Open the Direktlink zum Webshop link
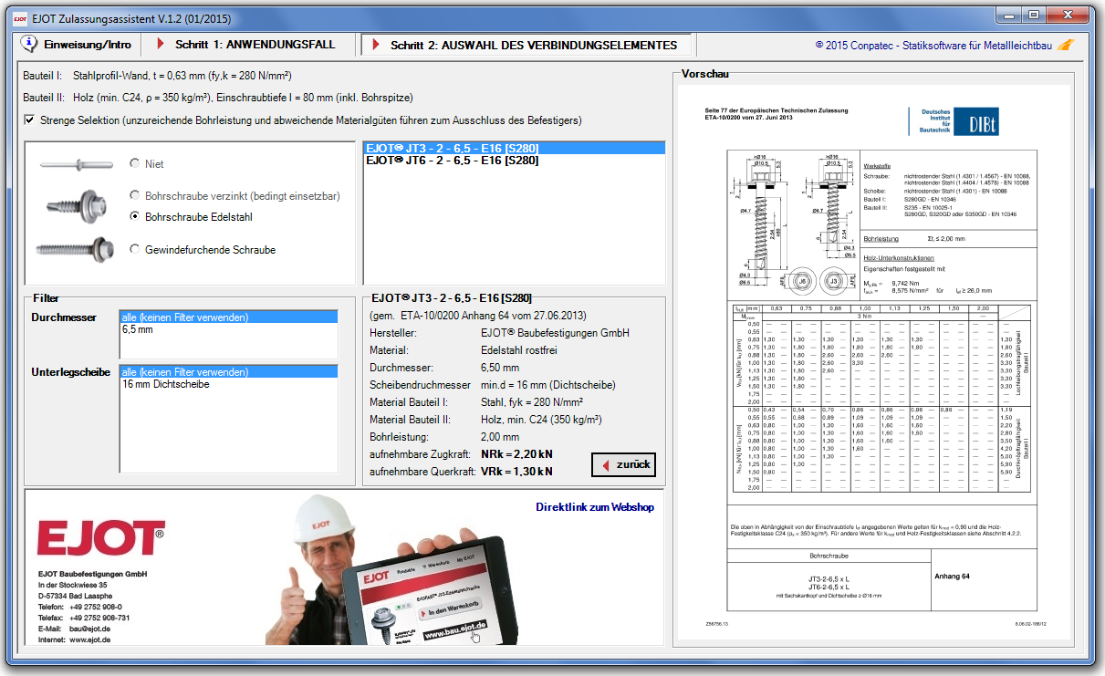Viewport: 1105px width, 676px height. [x=594, y=507]
